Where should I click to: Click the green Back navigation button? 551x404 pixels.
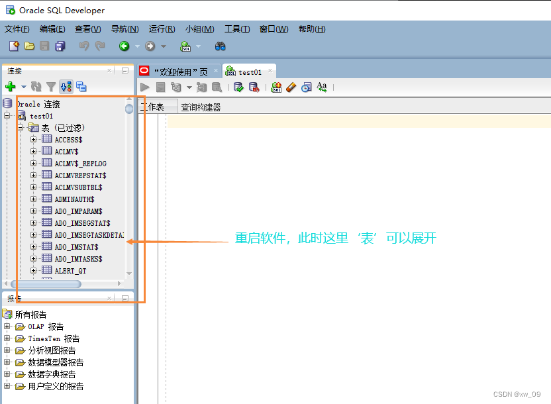124,46
